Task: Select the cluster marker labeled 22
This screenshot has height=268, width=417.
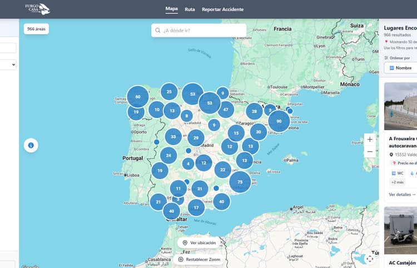Action: 223,170
